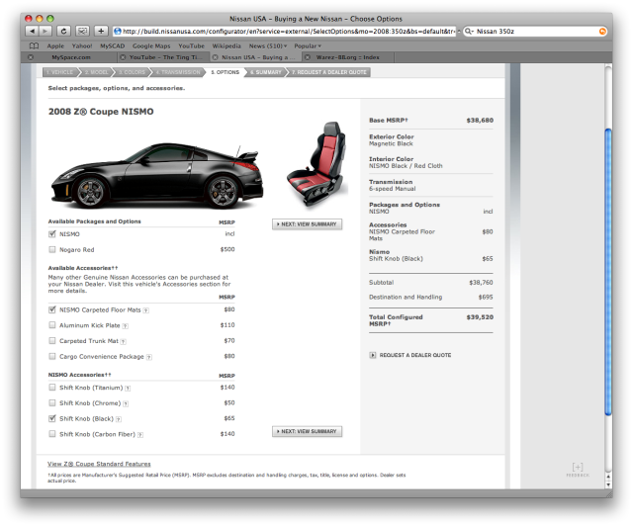Go to step 3 Colors
The image size is (633, 526).
click(132, 72)
